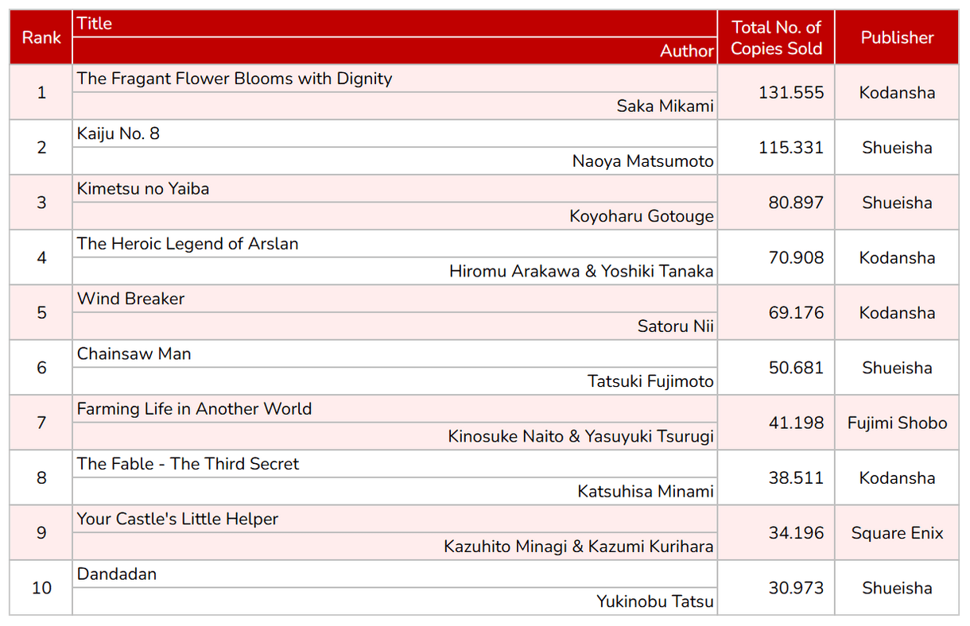Click the sales value 131.555

pos(791,93)
